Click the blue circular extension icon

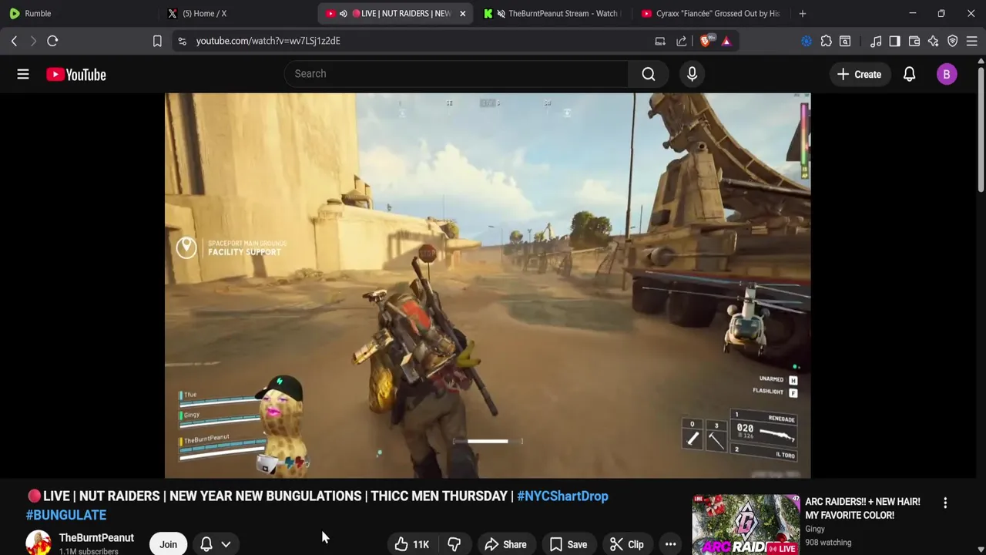tap(807, 41)
